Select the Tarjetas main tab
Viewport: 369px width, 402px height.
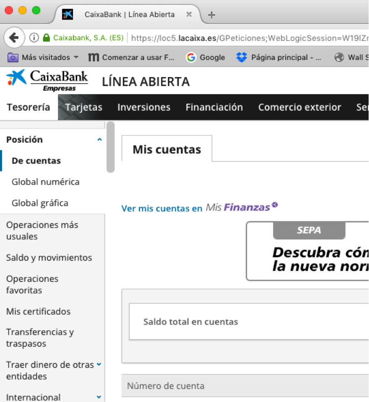pos(84,107)
